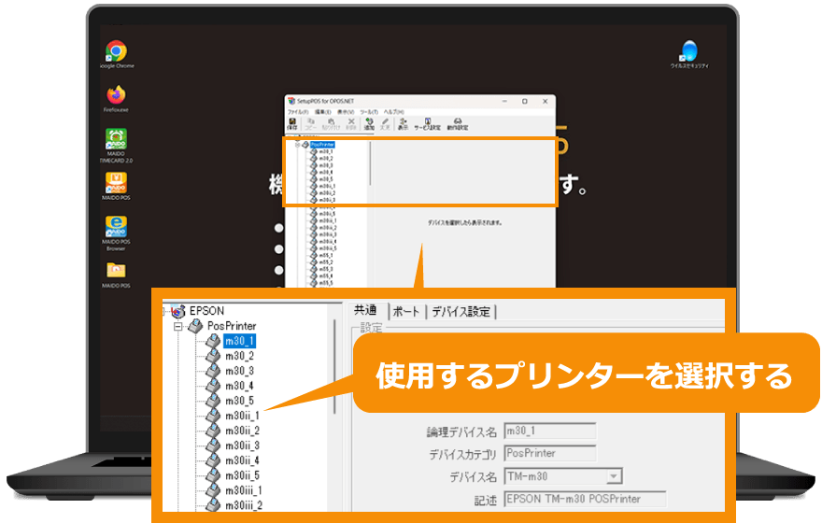Open ファイル menu in SetupPOS window
Viewport: 822px width, 523px height.
point(298,112)
